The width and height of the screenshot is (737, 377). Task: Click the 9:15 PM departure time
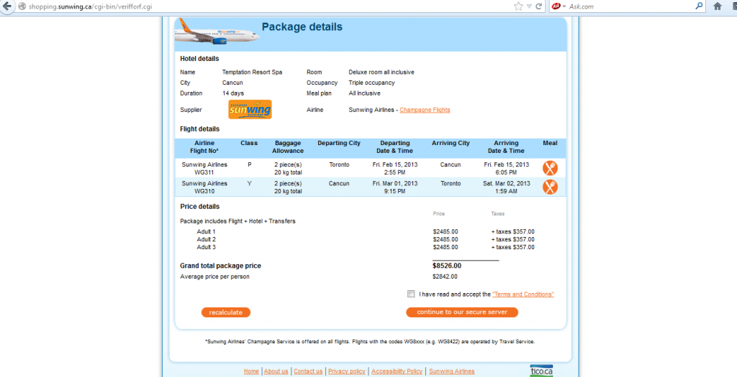tap(395, 191)
